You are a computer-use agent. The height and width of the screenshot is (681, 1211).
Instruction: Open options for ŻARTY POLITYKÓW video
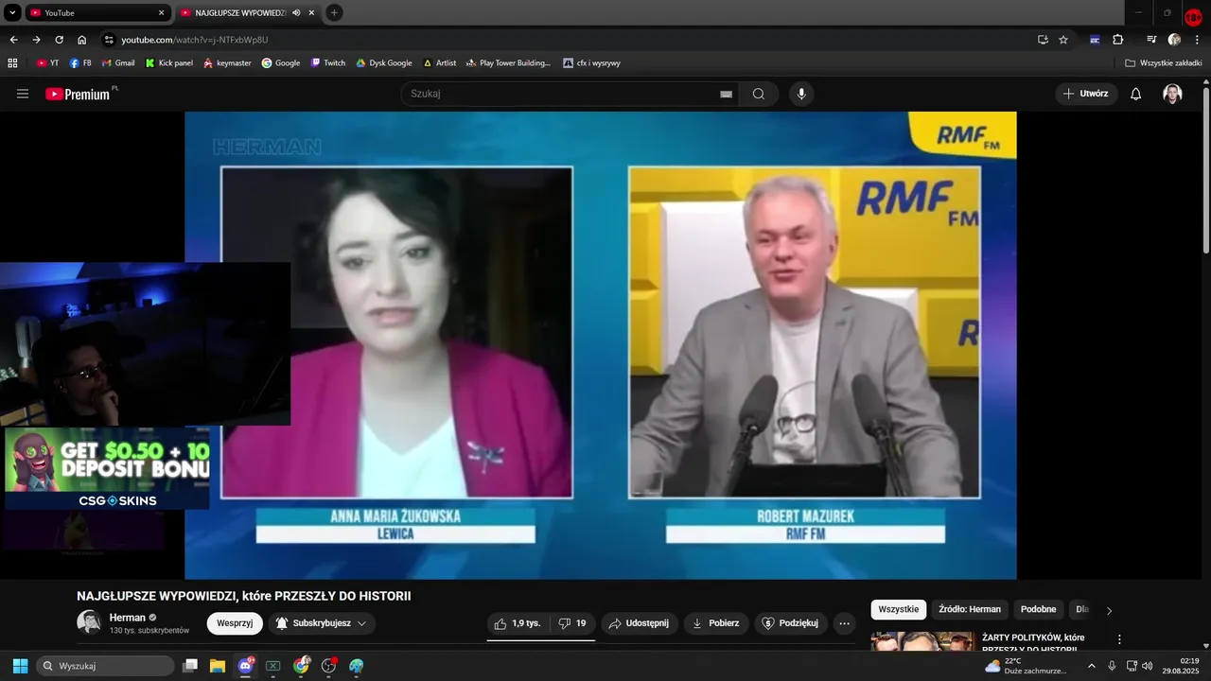click(x=1119, y=639)
